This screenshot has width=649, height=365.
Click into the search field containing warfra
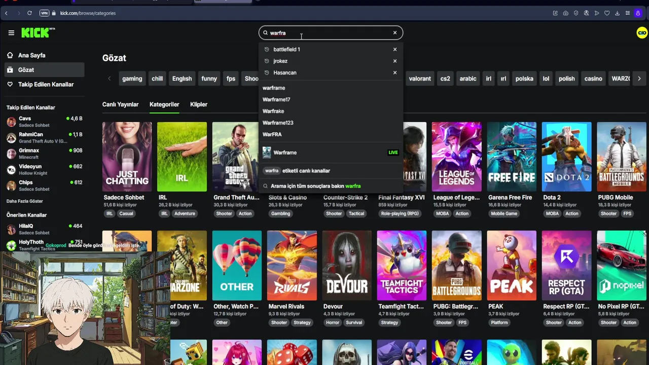pyautogui.click(x=330, y=33)
